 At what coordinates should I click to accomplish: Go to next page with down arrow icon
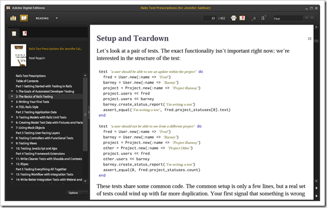[316, 196]
